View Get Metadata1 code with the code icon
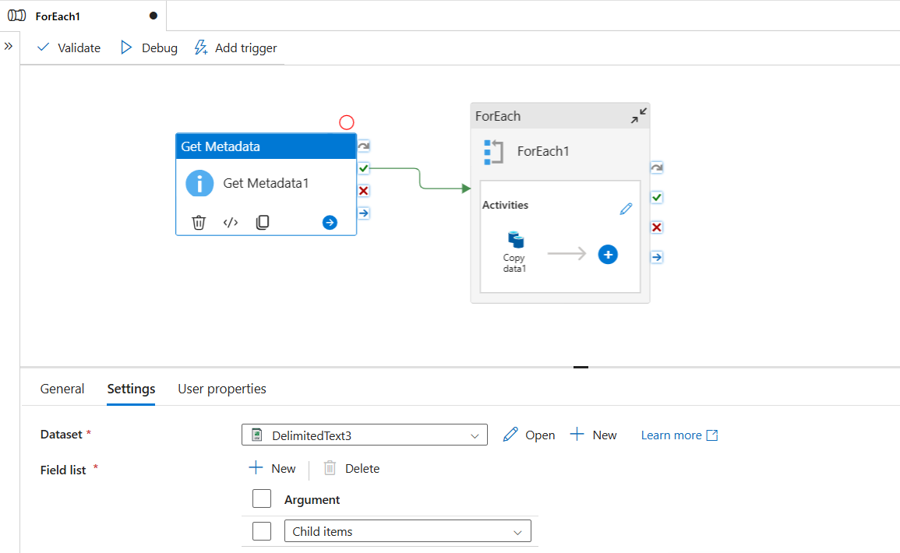This screenshot has width=900, height=553. pos(231,222)
